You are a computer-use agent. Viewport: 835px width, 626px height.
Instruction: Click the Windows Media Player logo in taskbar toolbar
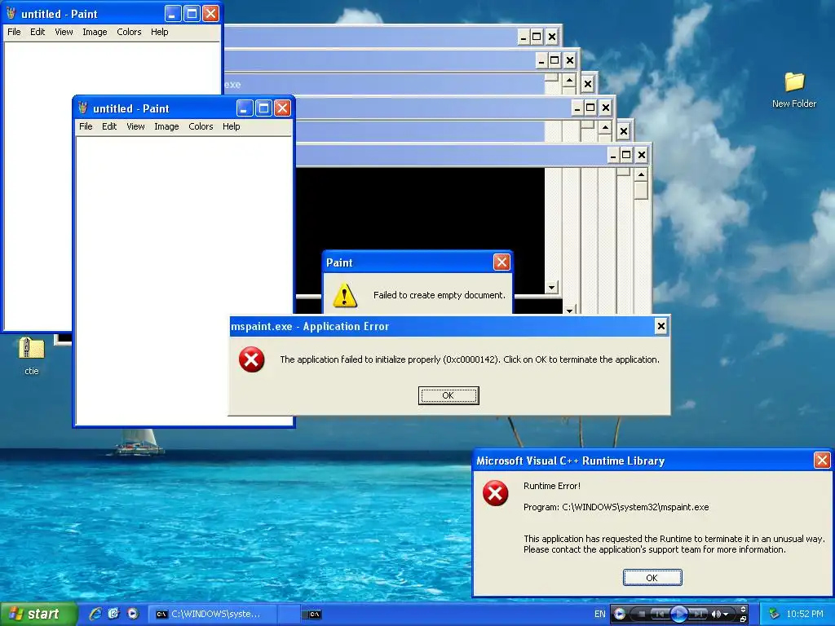tap(620, 614)
